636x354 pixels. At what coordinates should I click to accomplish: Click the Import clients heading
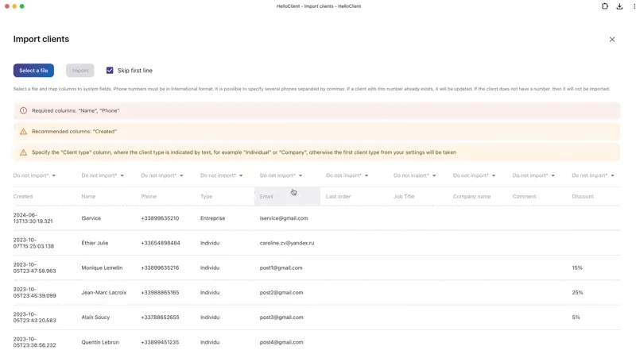41,39
